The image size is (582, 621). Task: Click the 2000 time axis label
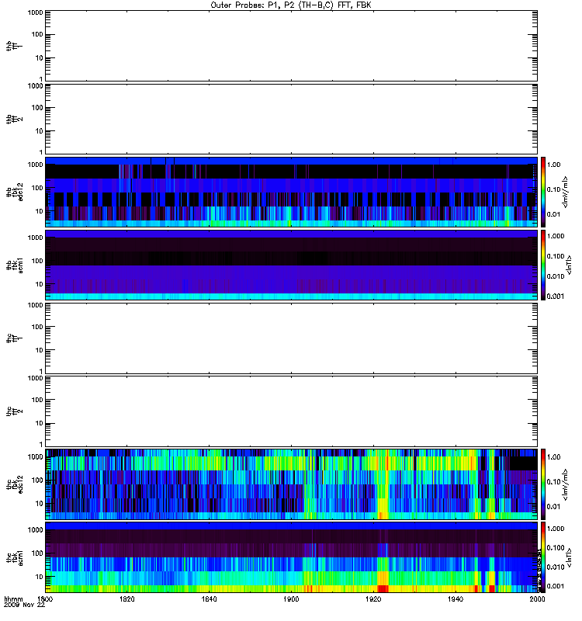click(x=537, y=598)
